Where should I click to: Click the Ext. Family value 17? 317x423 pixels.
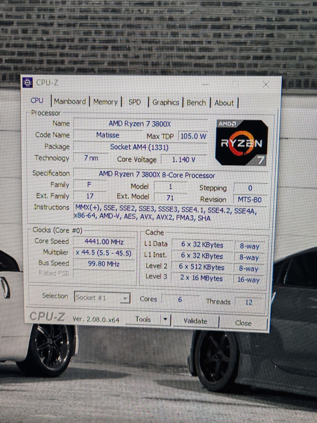[90, 196]
